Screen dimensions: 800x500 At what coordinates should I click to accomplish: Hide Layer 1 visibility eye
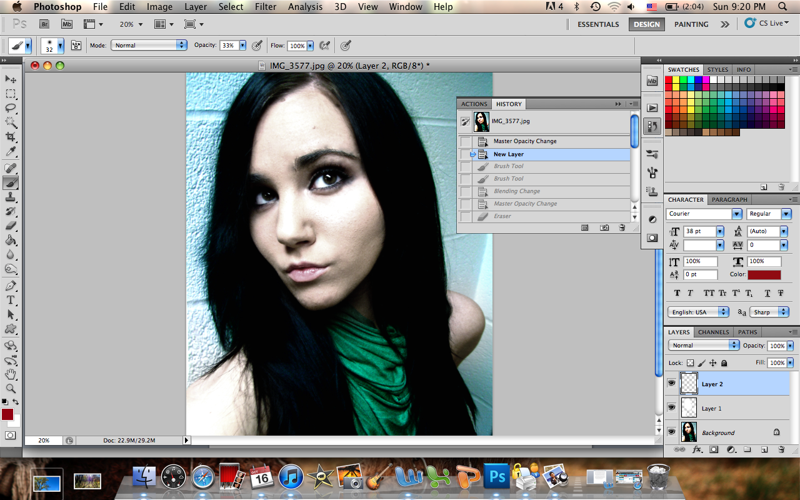[x=671, y=407]
